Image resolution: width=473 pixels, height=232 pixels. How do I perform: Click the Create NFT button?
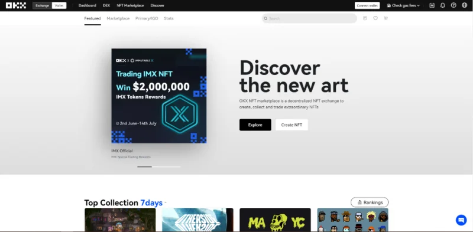(291, 125)
